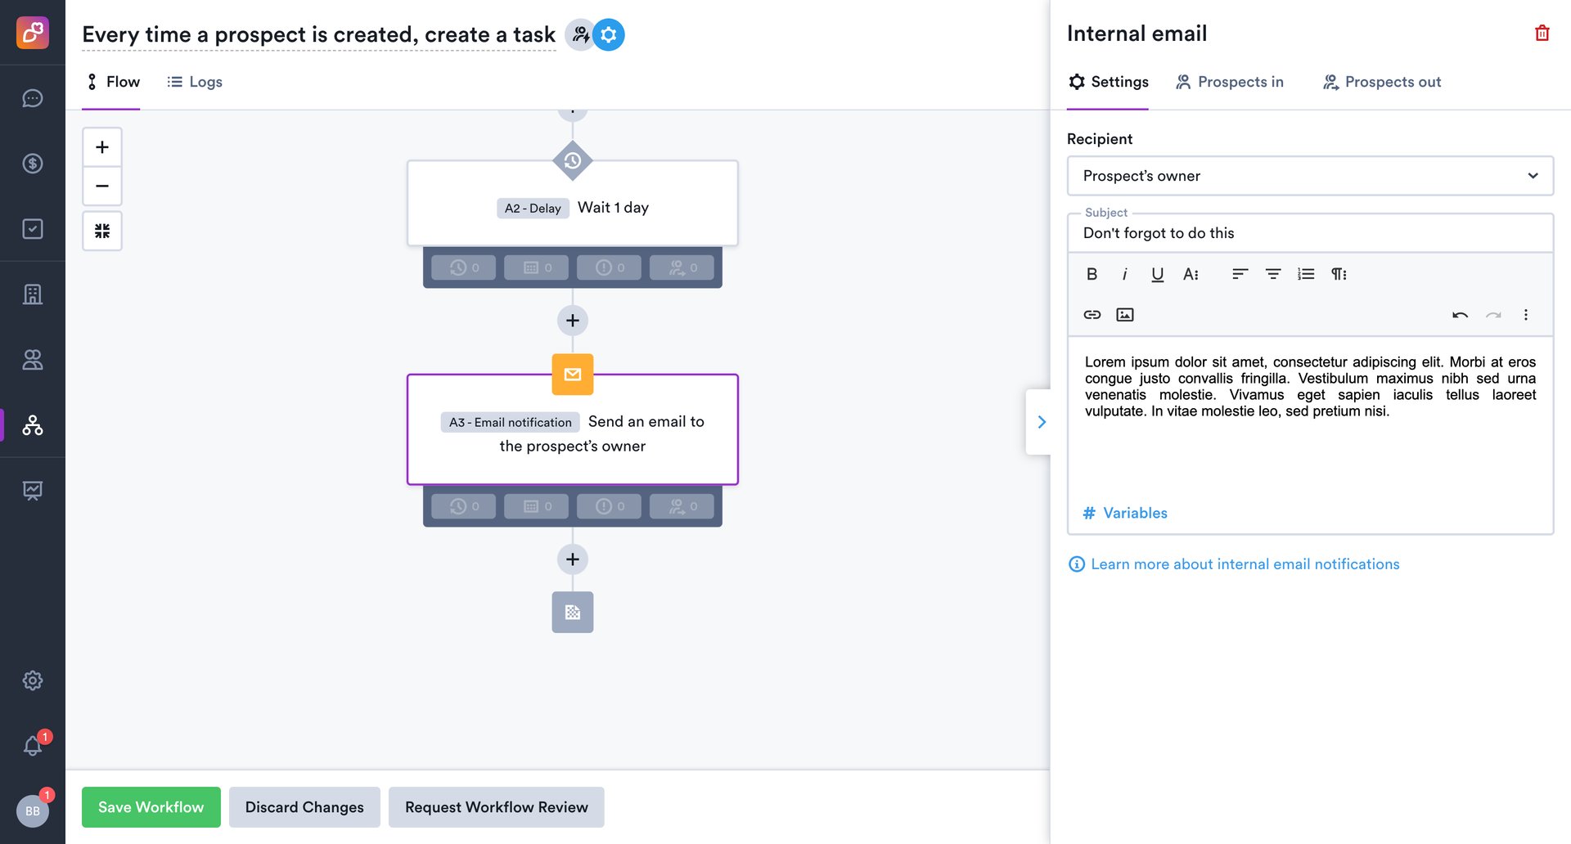Click the Subject field containing Don't forgot to do this

click(x=1309, y=233)
